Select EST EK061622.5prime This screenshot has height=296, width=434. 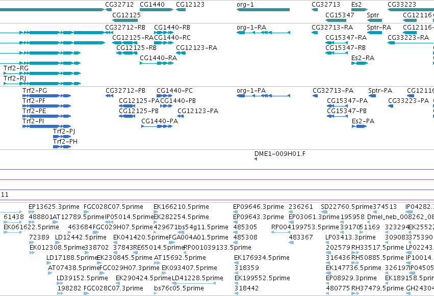tap(31, 227)
